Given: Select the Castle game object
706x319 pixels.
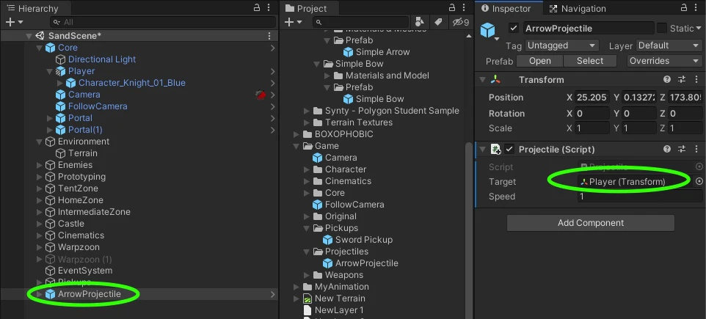Looking at the screenshot, I should click(70, 224).
